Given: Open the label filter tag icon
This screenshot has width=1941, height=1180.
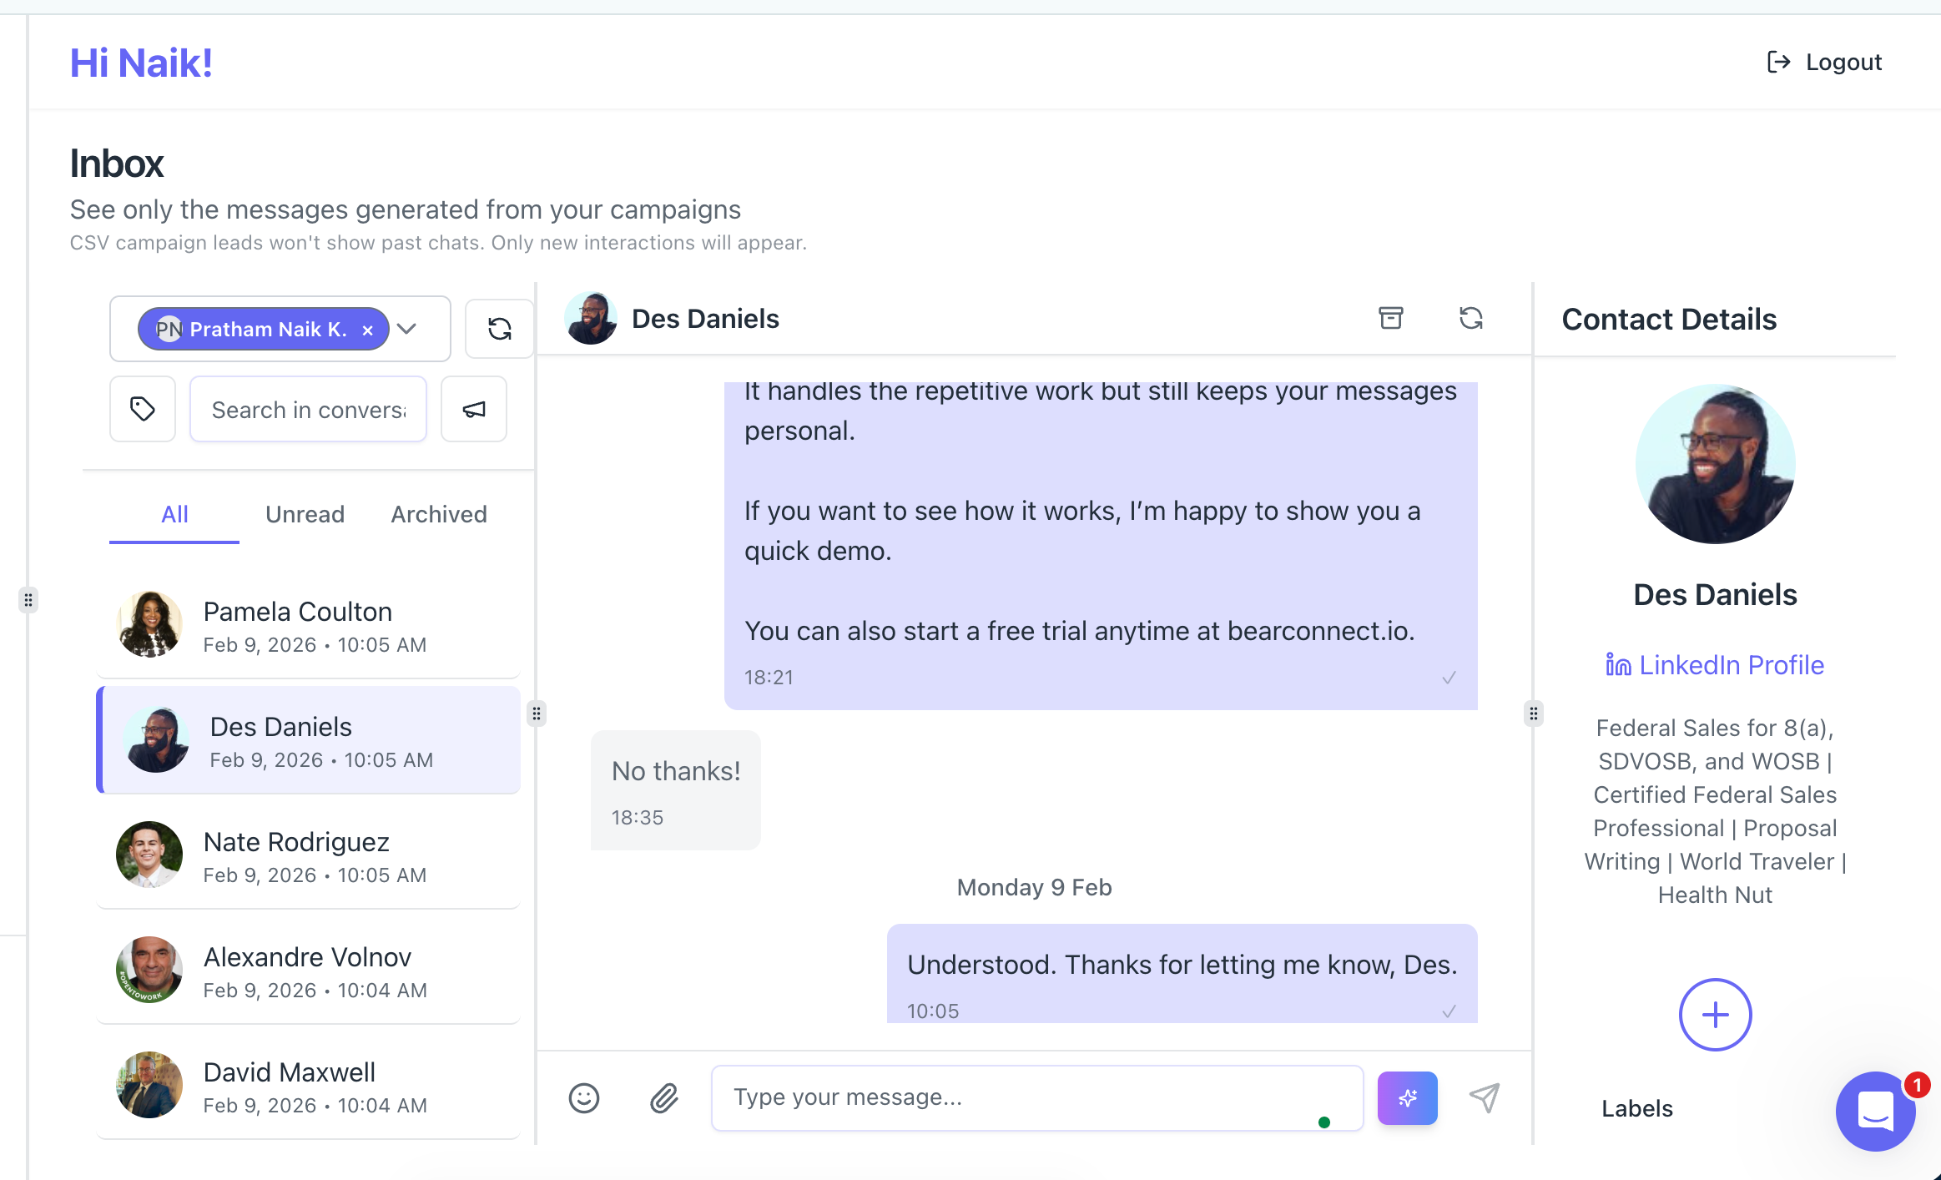Looking at the screenshot, I should [143, 409].
